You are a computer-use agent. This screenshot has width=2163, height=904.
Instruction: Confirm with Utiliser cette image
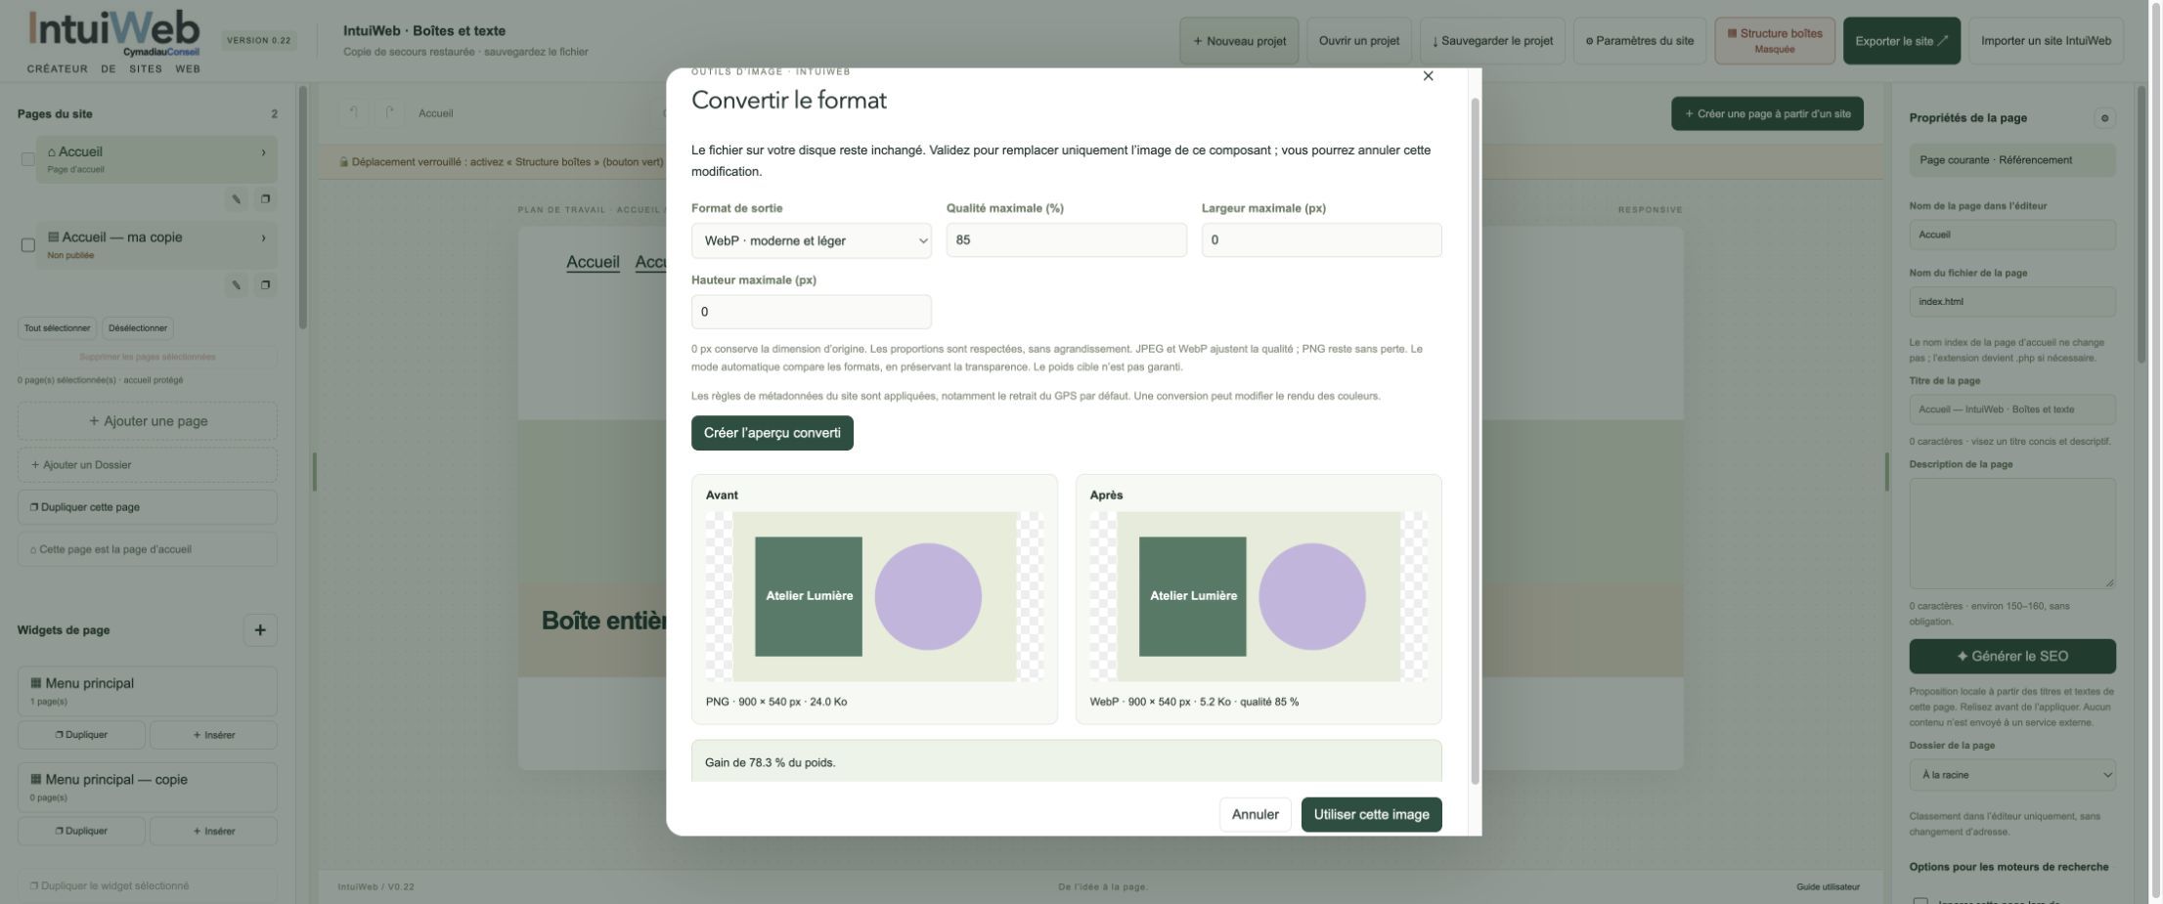(x=1371, y=814)
